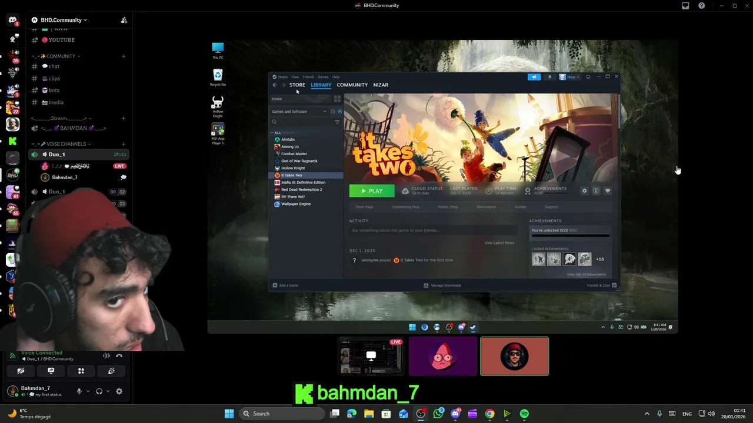Show hidden icons in Windows system tray

coord(647,414)
